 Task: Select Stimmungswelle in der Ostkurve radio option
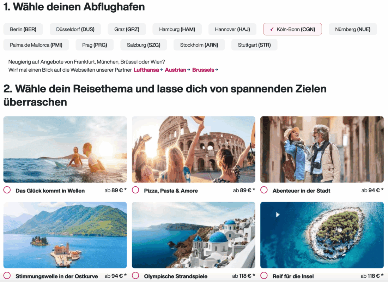tap(7, 276)
